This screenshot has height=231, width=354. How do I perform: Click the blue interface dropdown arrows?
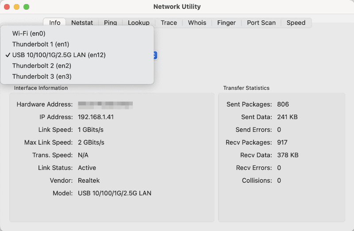click(x=155, y=55)
